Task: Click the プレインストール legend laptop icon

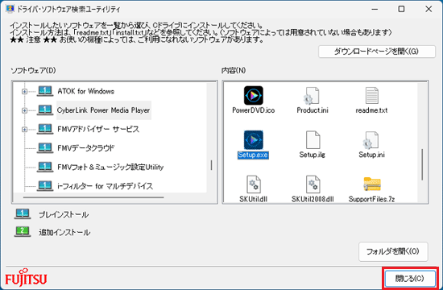Action: (23, 214)
